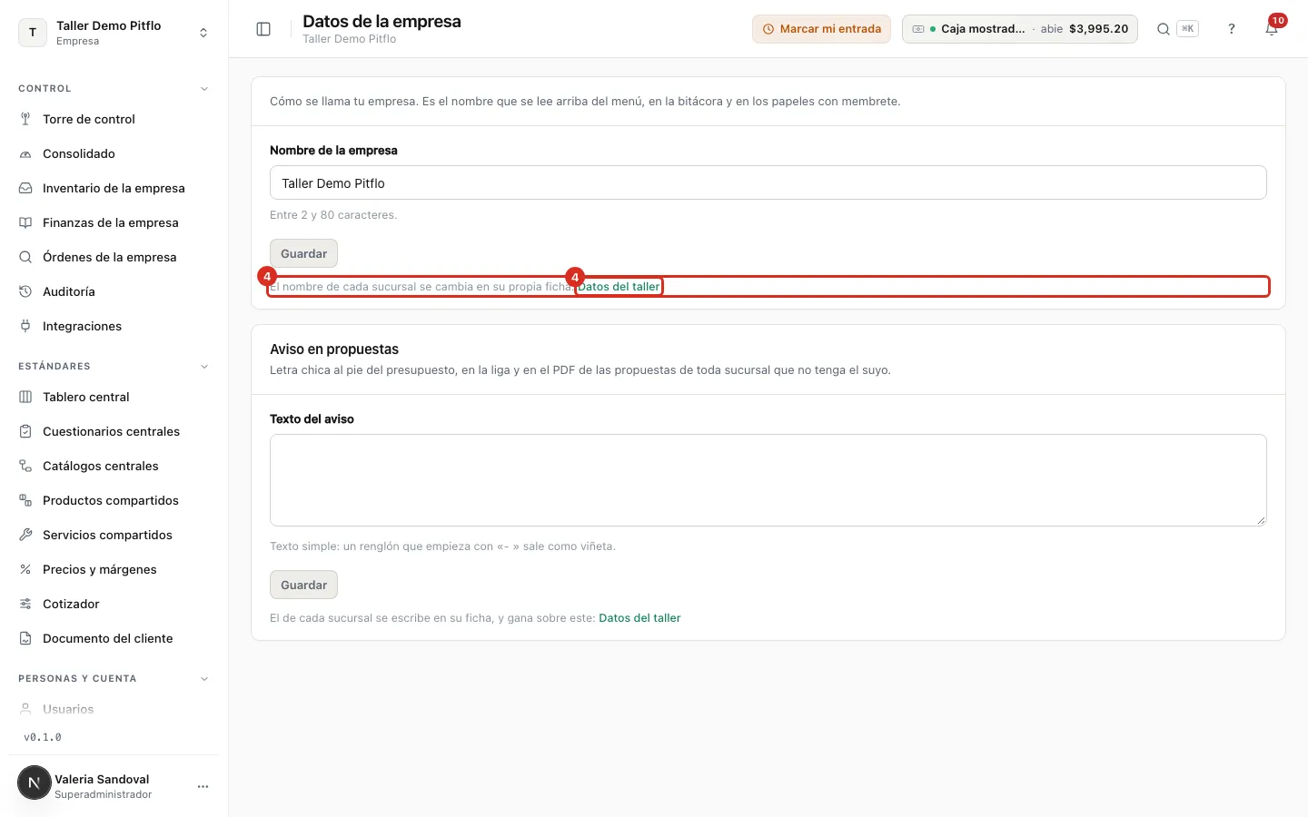Click the Auditoría history icon
The width and height of the screenshot is (1308, 817).
click(25, 291)
